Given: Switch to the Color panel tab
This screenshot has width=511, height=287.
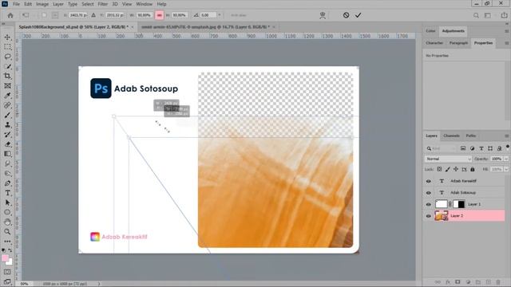Looking at the screenshot, I should tap(430, 31).
